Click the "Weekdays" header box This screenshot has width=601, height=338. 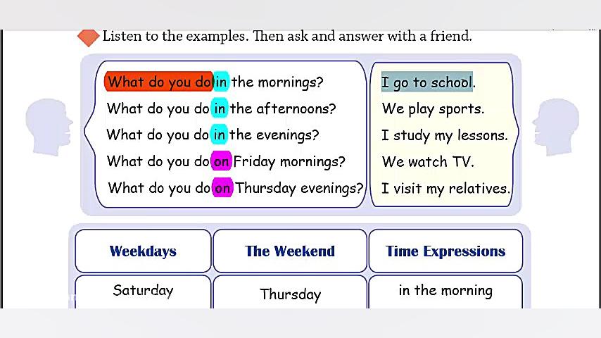pos(143,251)
